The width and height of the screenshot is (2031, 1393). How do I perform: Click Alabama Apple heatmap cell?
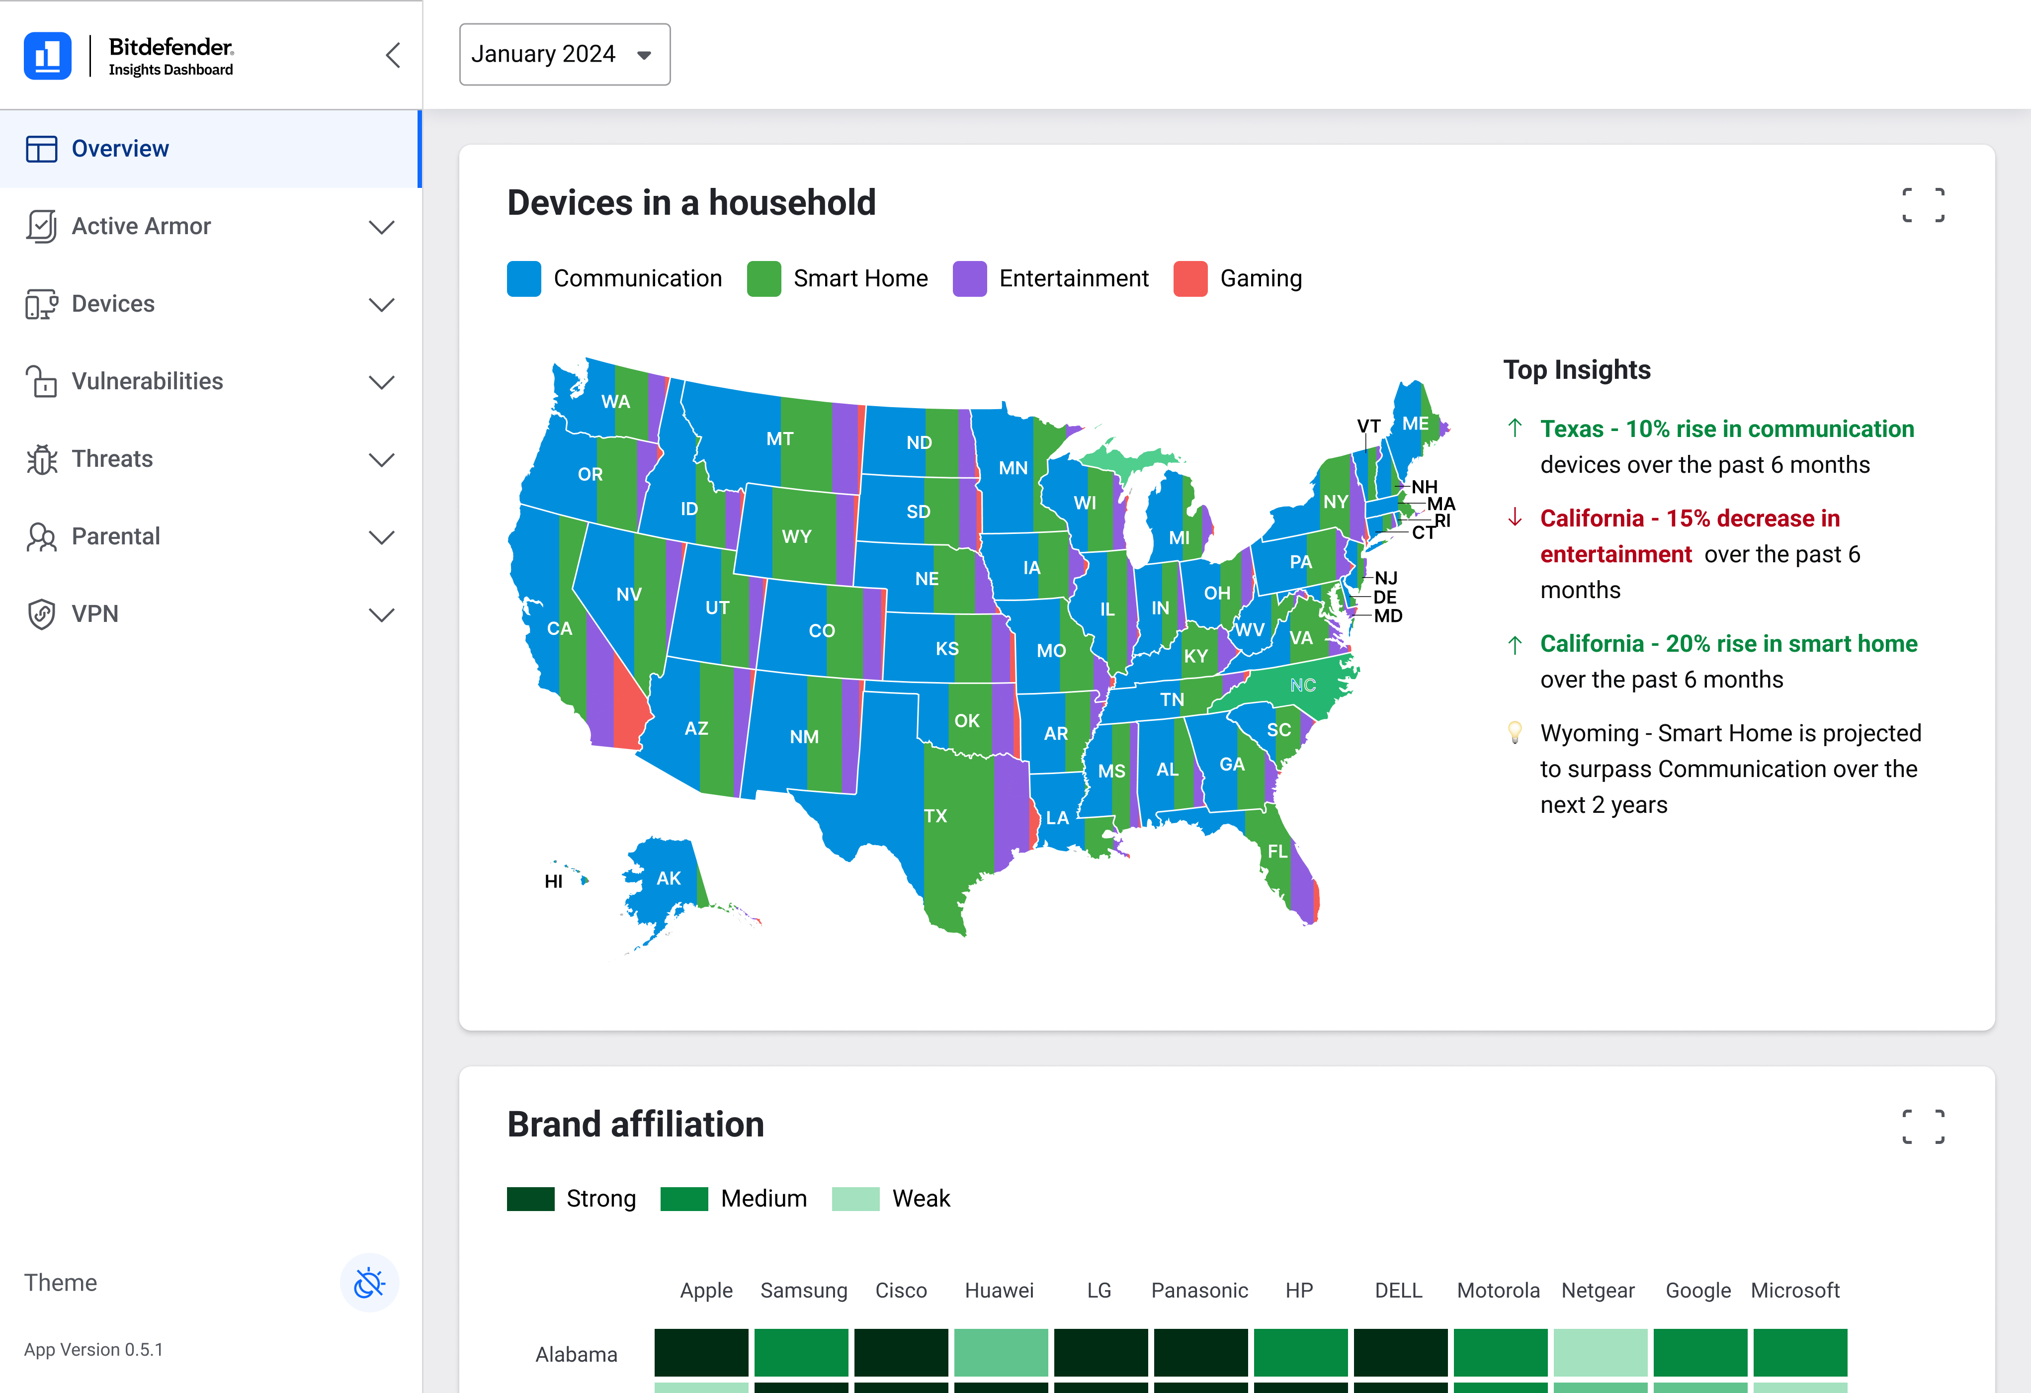701,1353
